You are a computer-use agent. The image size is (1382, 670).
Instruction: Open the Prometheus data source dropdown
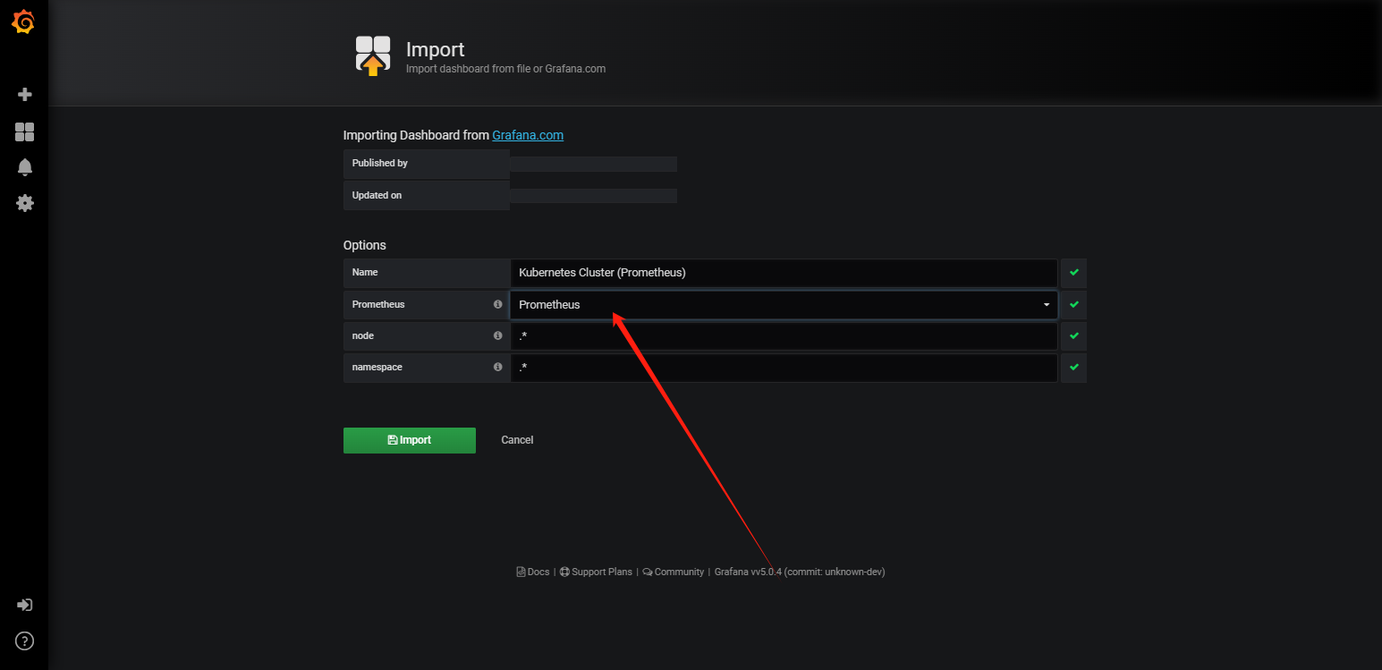[784, 304]
